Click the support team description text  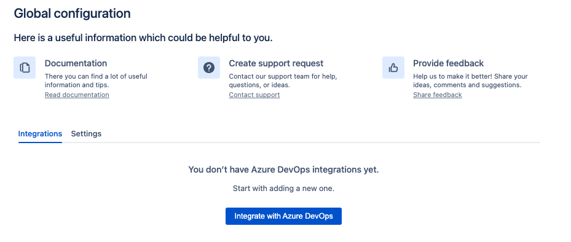(x=283, y=81)
